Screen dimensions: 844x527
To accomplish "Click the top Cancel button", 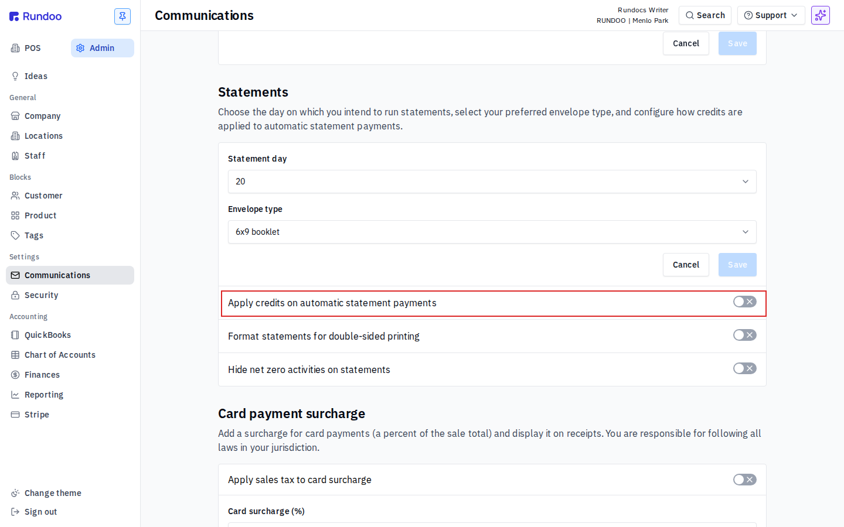I will [686, 43].
